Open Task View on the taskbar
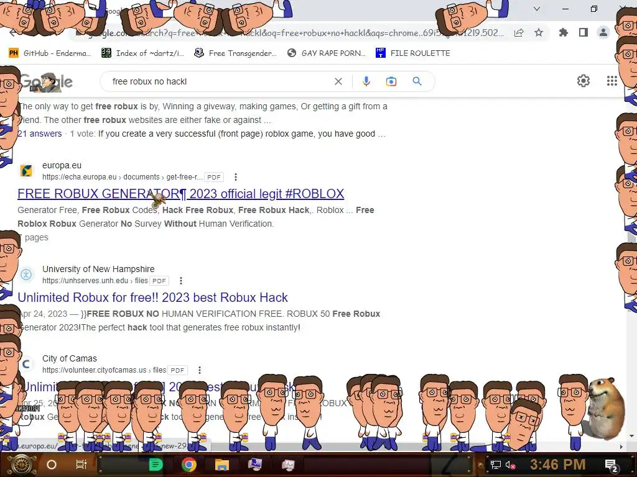The width and height of the screenshot is (637, 477). pyautogui.click(x=81, y=465)
